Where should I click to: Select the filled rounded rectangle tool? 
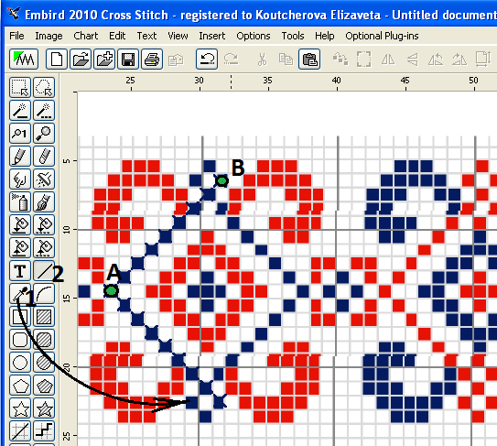tap(44, 340)
